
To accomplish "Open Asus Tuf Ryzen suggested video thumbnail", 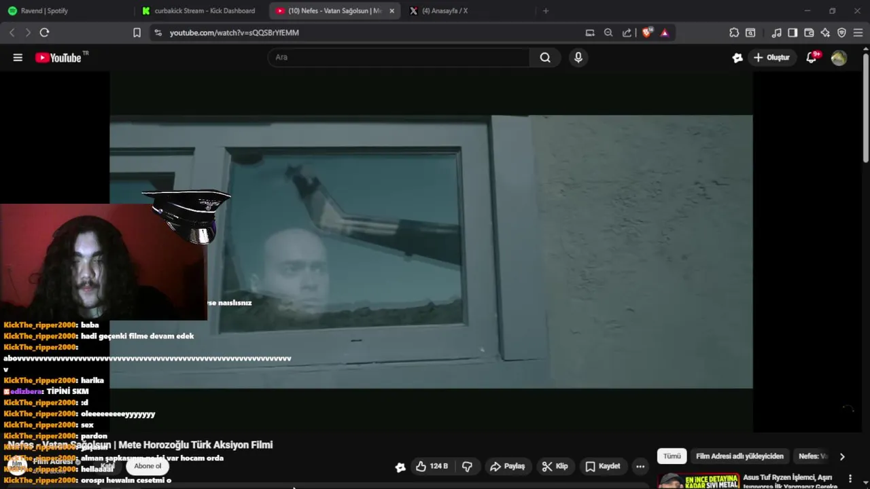I will click(x=698, y=482).
